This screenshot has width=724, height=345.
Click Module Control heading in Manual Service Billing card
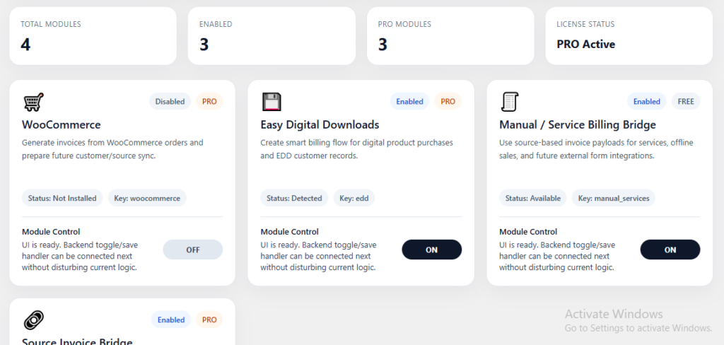[x=528, y=232]
